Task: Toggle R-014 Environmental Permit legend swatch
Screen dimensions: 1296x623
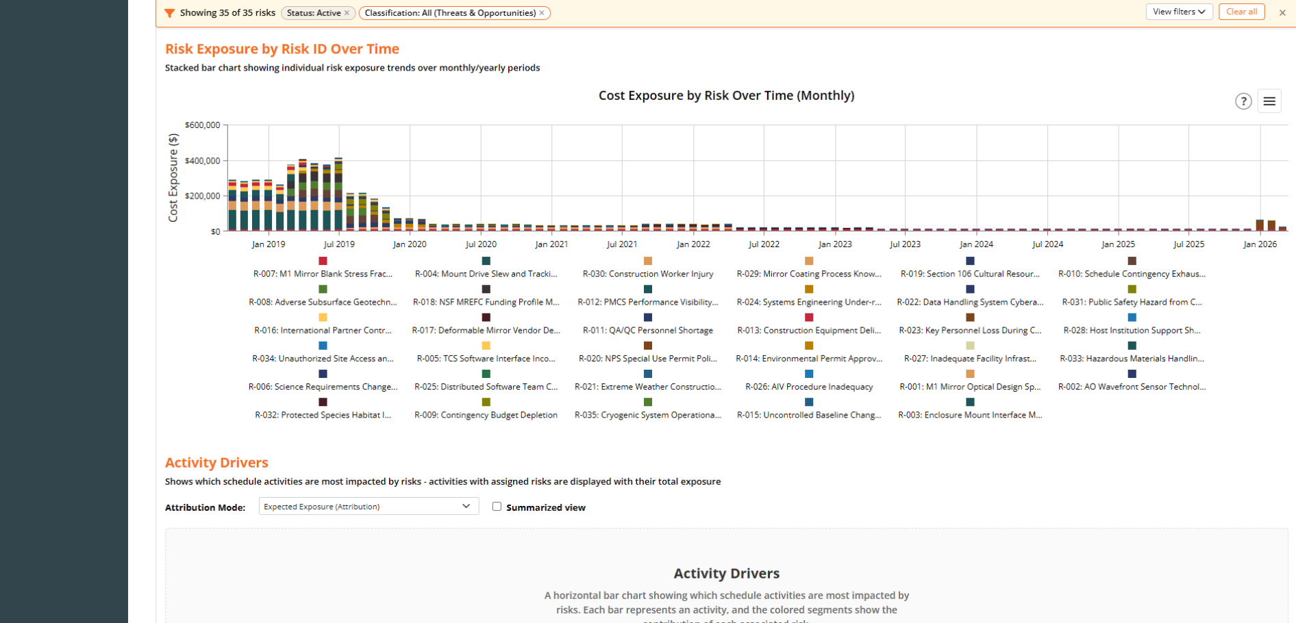Action: point(809,346)
